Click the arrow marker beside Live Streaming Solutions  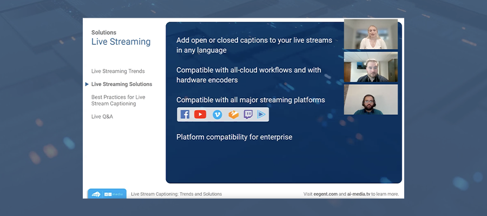tap(87, 84)
